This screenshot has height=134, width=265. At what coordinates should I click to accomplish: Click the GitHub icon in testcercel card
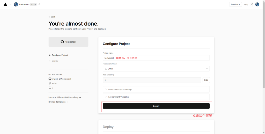click(x=62, y=42)
